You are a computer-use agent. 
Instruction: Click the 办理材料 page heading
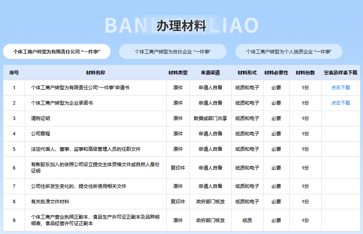[x=181, y=26]
